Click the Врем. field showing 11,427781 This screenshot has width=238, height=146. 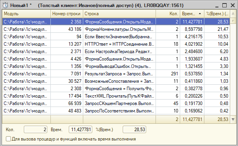click(81, 130)
